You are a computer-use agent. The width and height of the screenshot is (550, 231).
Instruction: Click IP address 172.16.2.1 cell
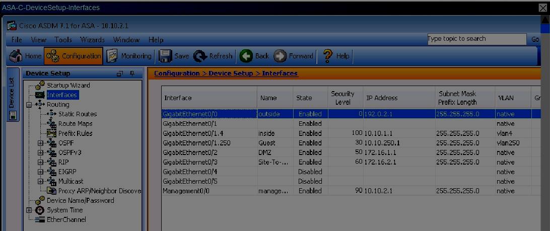pyautogui.click(x=399, y=162)
